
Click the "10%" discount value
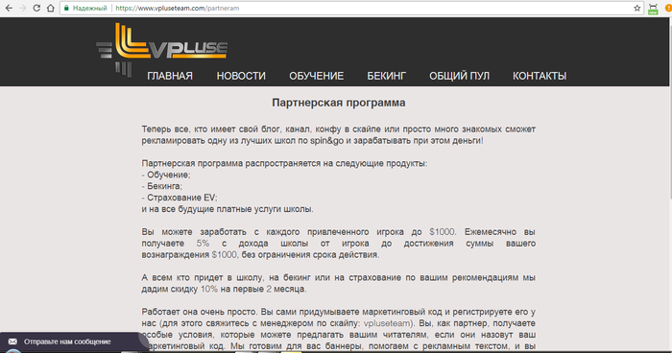pos(209,289)
